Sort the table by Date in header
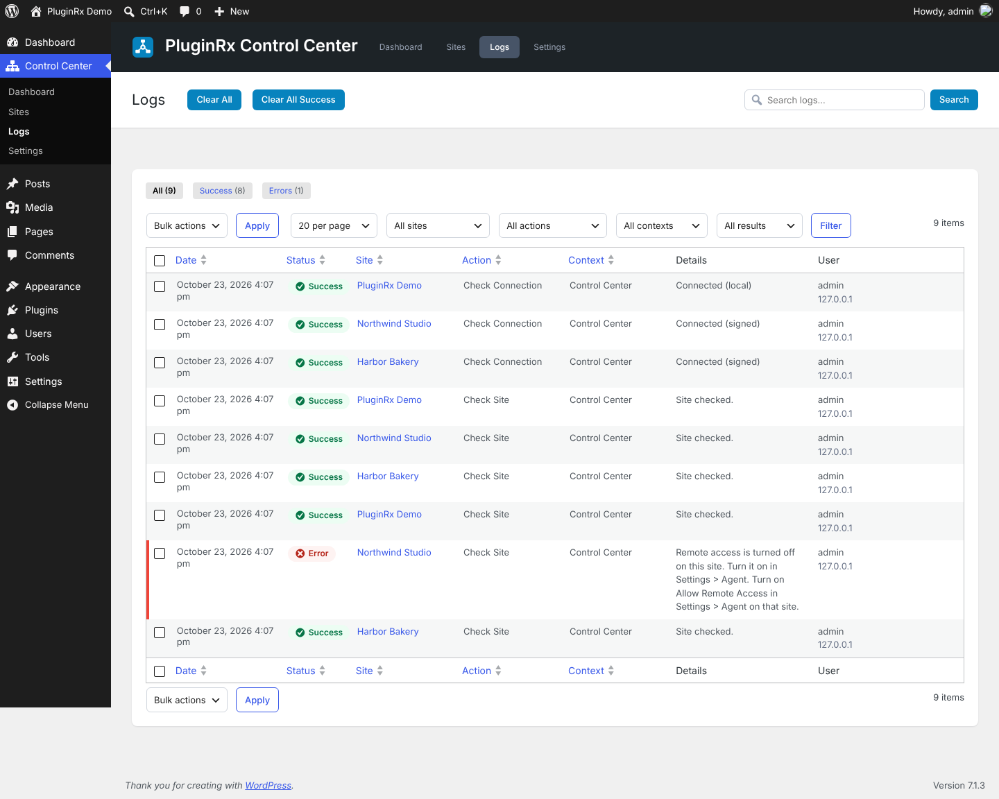999x799 pixels. click(191, 260)
